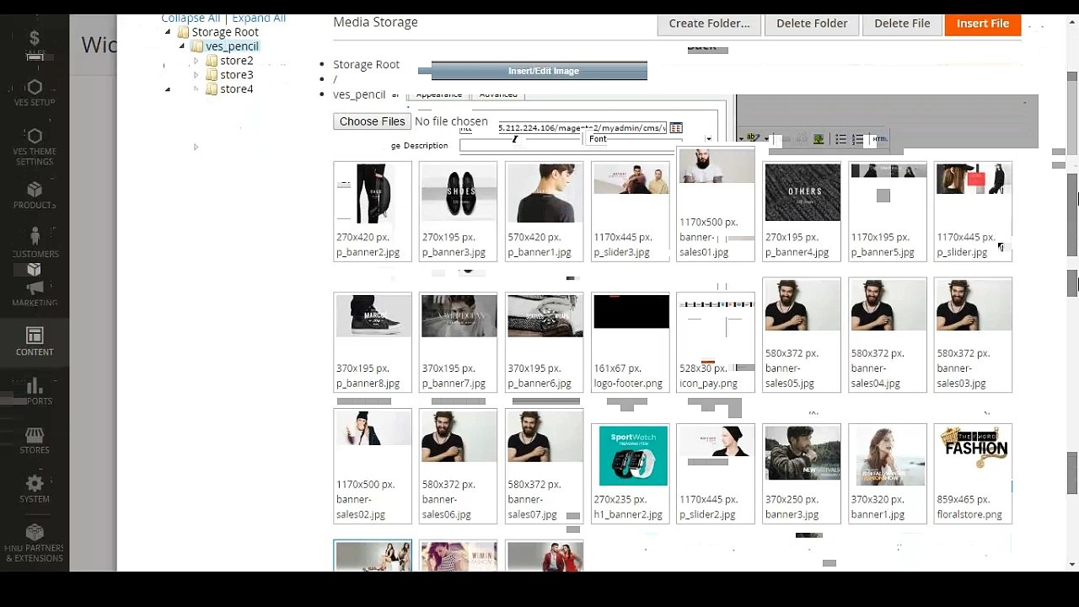
Task: Select the p_banner2.jpg thumbnail
Action: pos(373,212)
